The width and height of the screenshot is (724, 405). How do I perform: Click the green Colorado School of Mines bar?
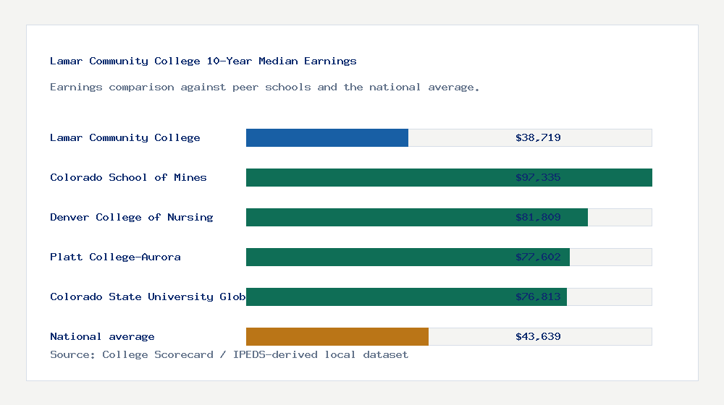pos(449,178)
